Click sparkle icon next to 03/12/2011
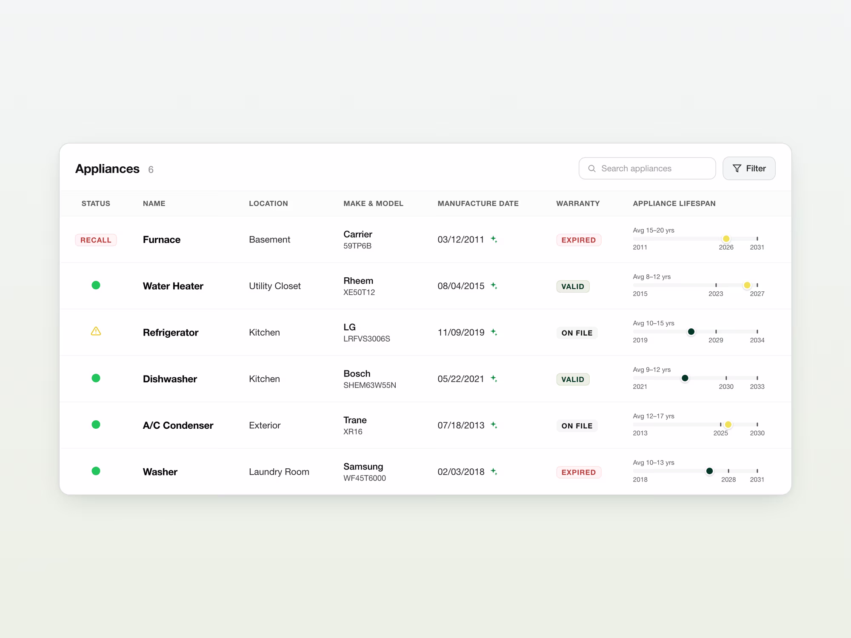851x638 pixels. [x=494, y=239]
